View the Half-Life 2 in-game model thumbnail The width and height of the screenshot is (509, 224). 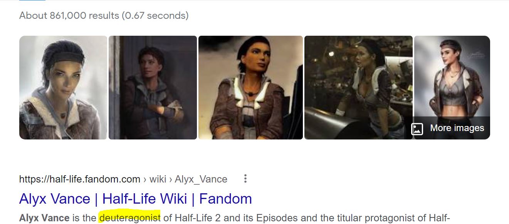tap(250, 88)
